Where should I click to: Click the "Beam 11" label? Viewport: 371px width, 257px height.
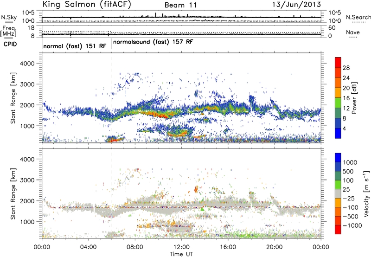(x=180, y=5)
